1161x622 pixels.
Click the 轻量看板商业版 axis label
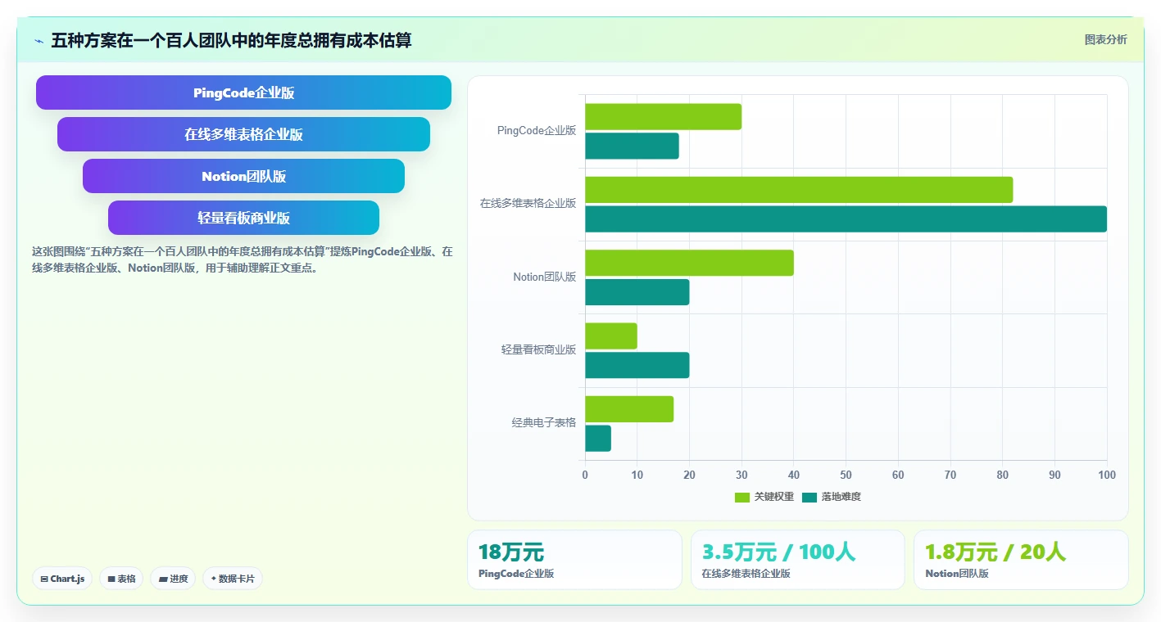538,349
